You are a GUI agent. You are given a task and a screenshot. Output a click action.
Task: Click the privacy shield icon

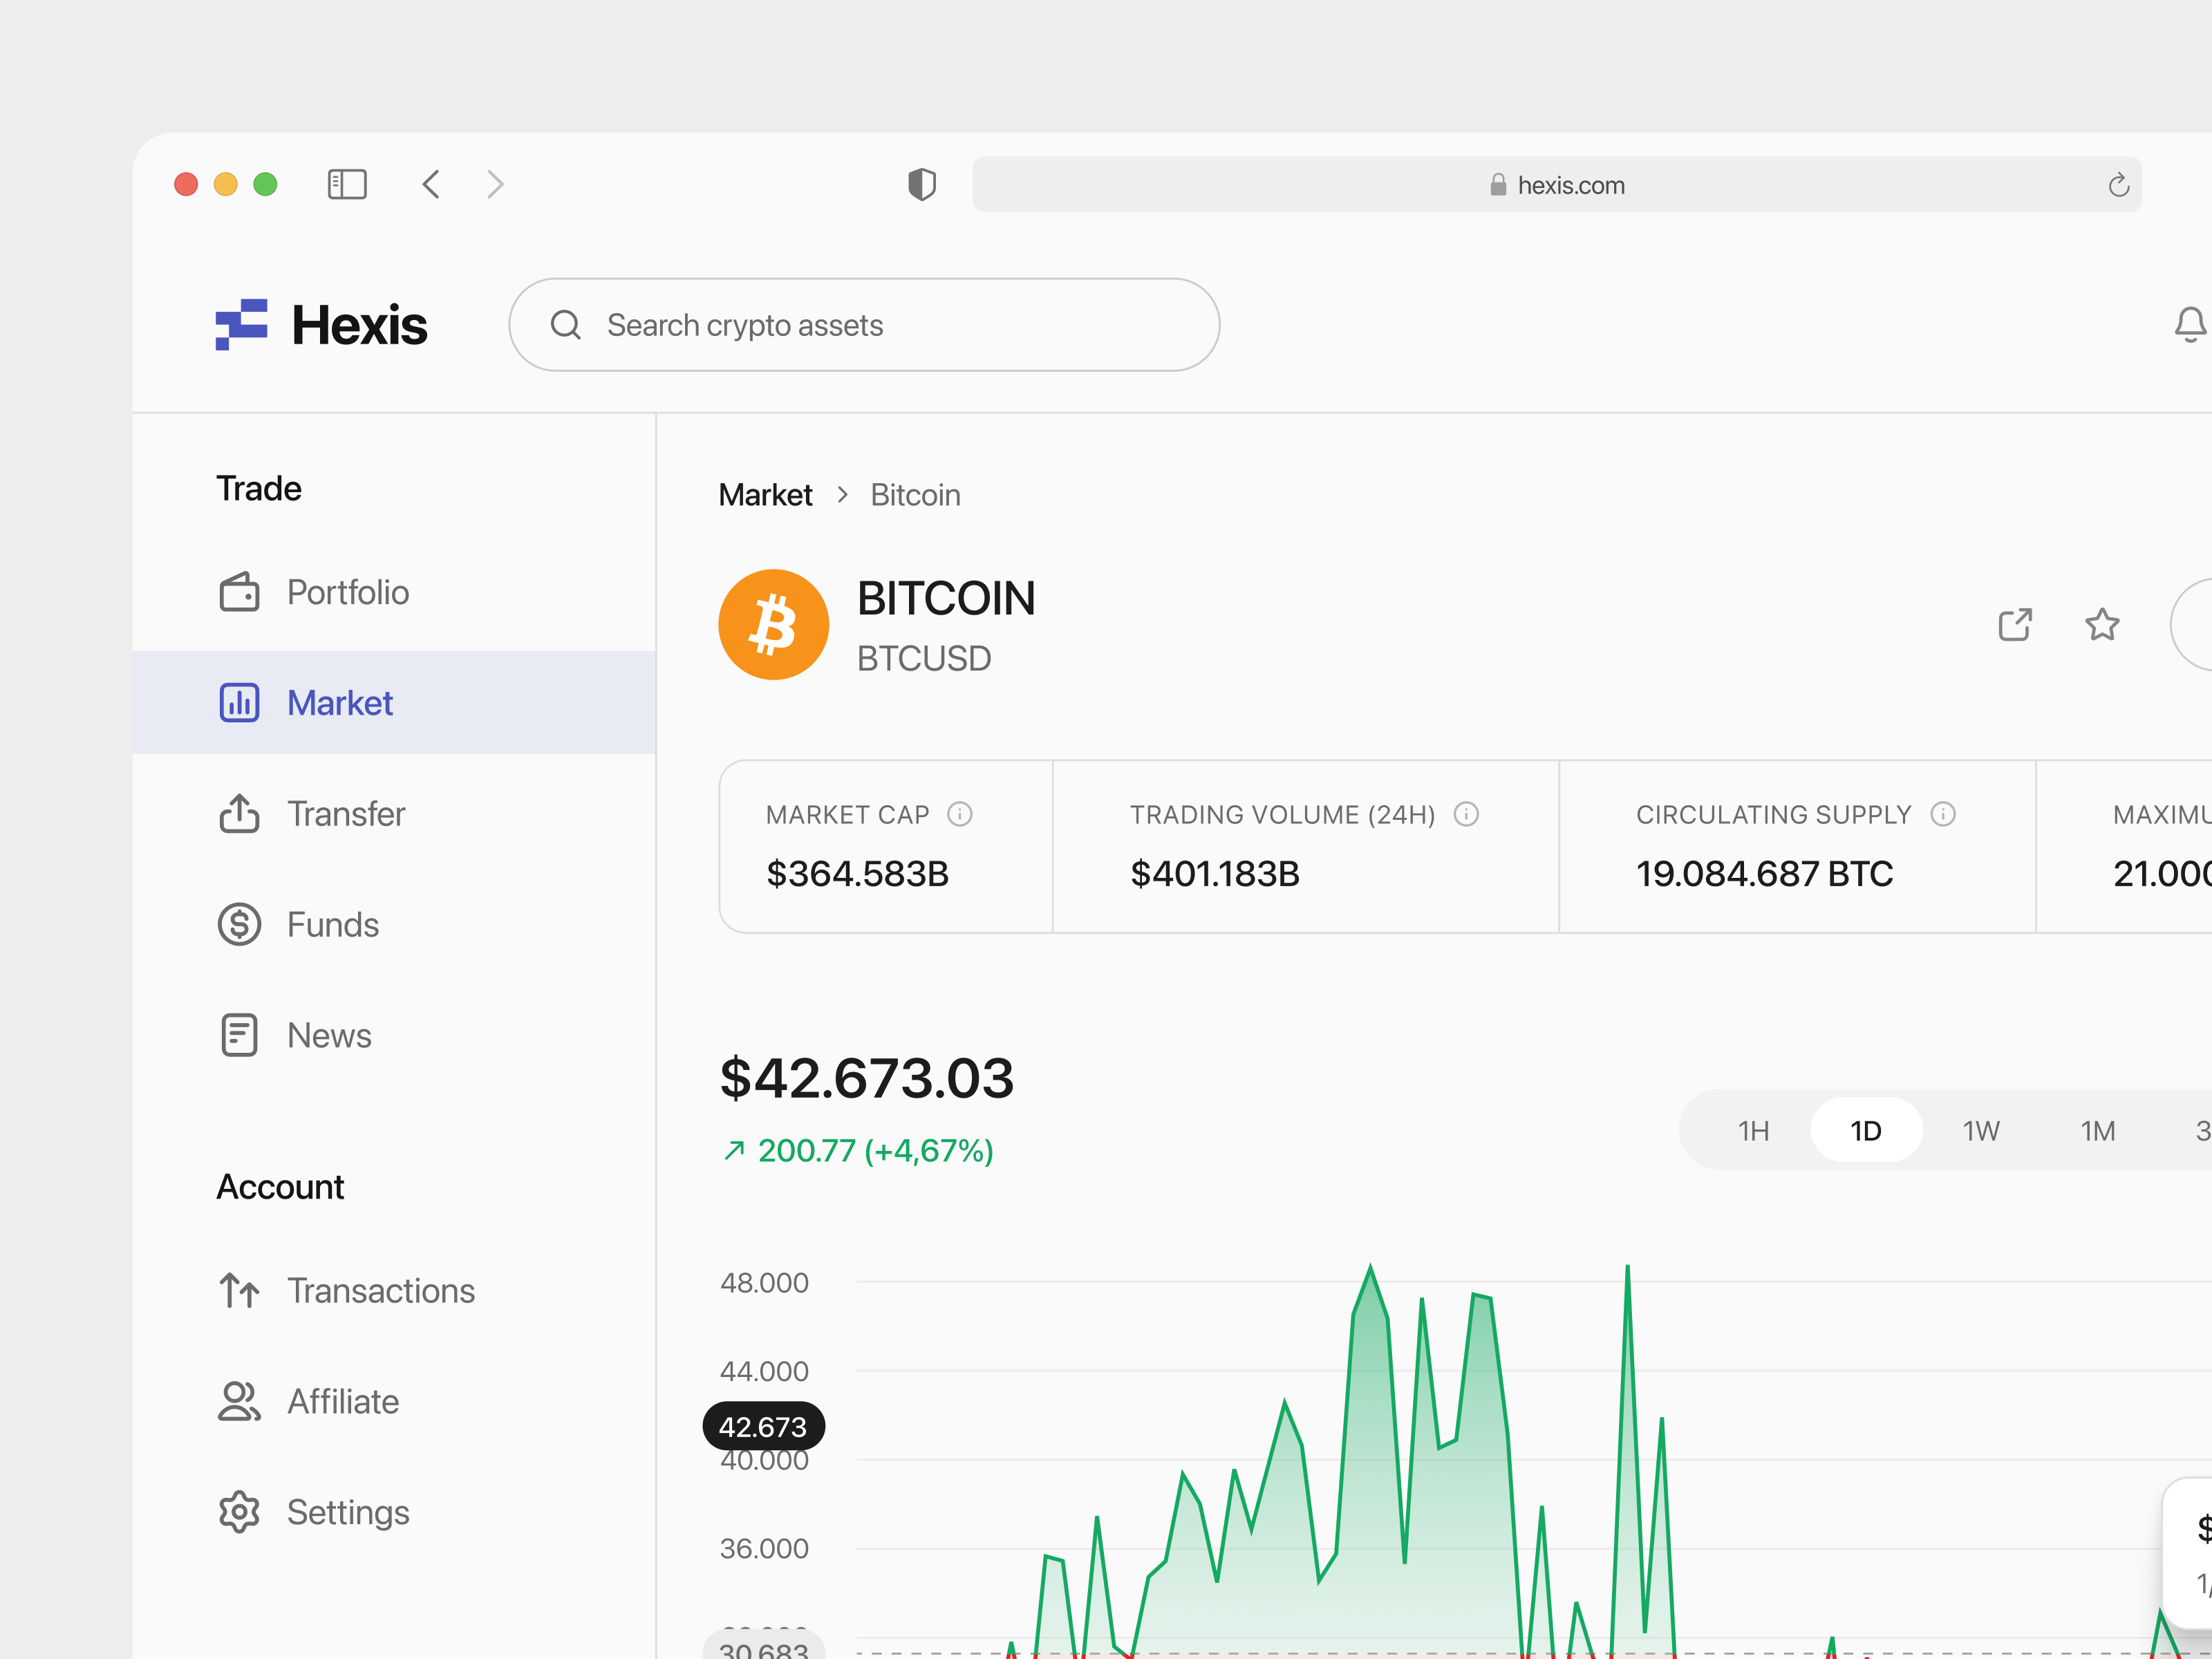[921, 184]
